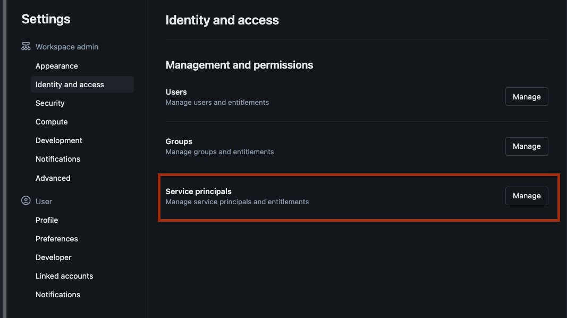Open the Profile settings page
567x318 pixels.
47,220
